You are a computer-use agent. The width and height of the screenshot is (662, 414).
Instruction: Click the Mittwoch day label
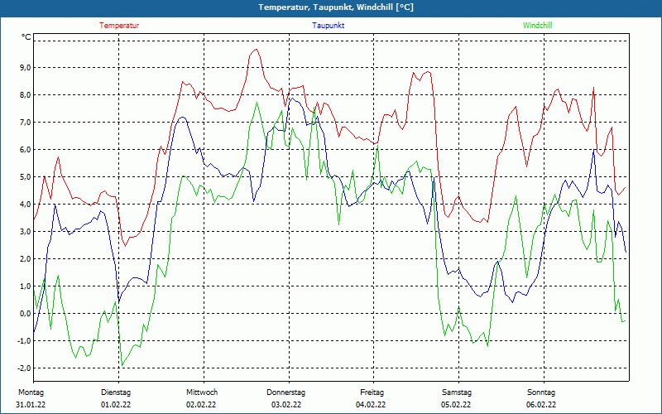pos(202,392)
